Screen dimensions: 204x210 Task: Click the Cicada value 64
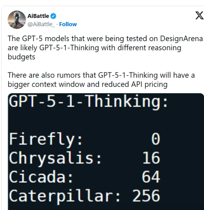151,177
